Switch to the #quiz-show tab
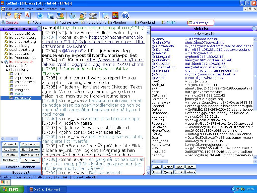This screenshot has width=257, height=193. point(67,23)
